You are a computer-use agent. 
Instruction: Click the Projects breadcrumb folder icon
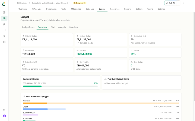click(18, 3)
